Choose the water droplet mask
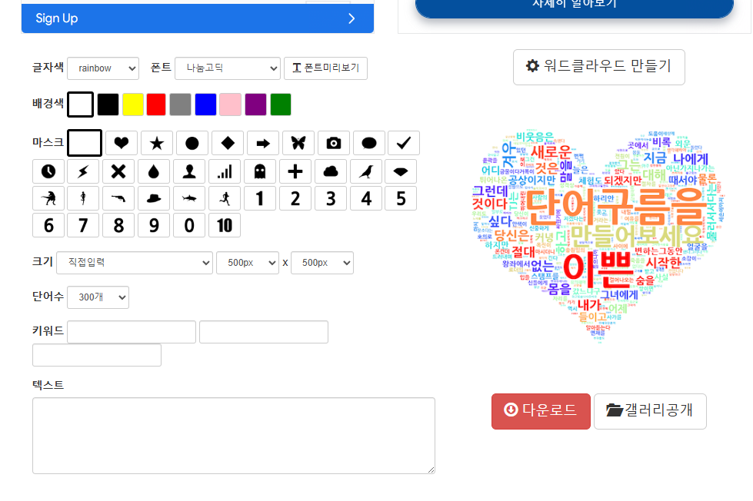The width and height of the screenshot is (753, 501). tap(153, 171)
